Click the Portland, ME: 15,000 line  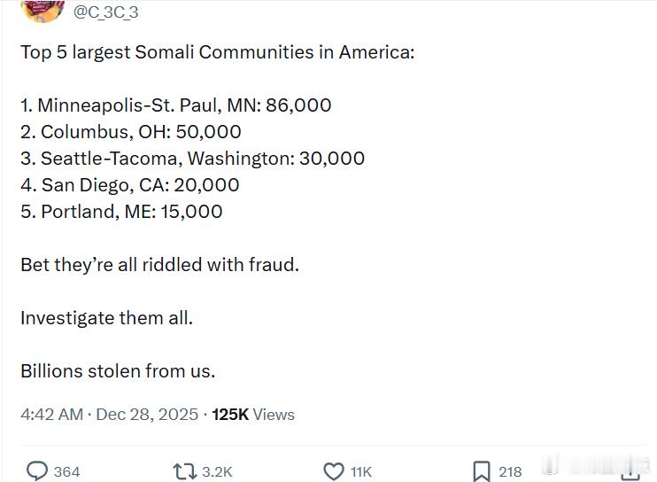click(x=121, y=212)
